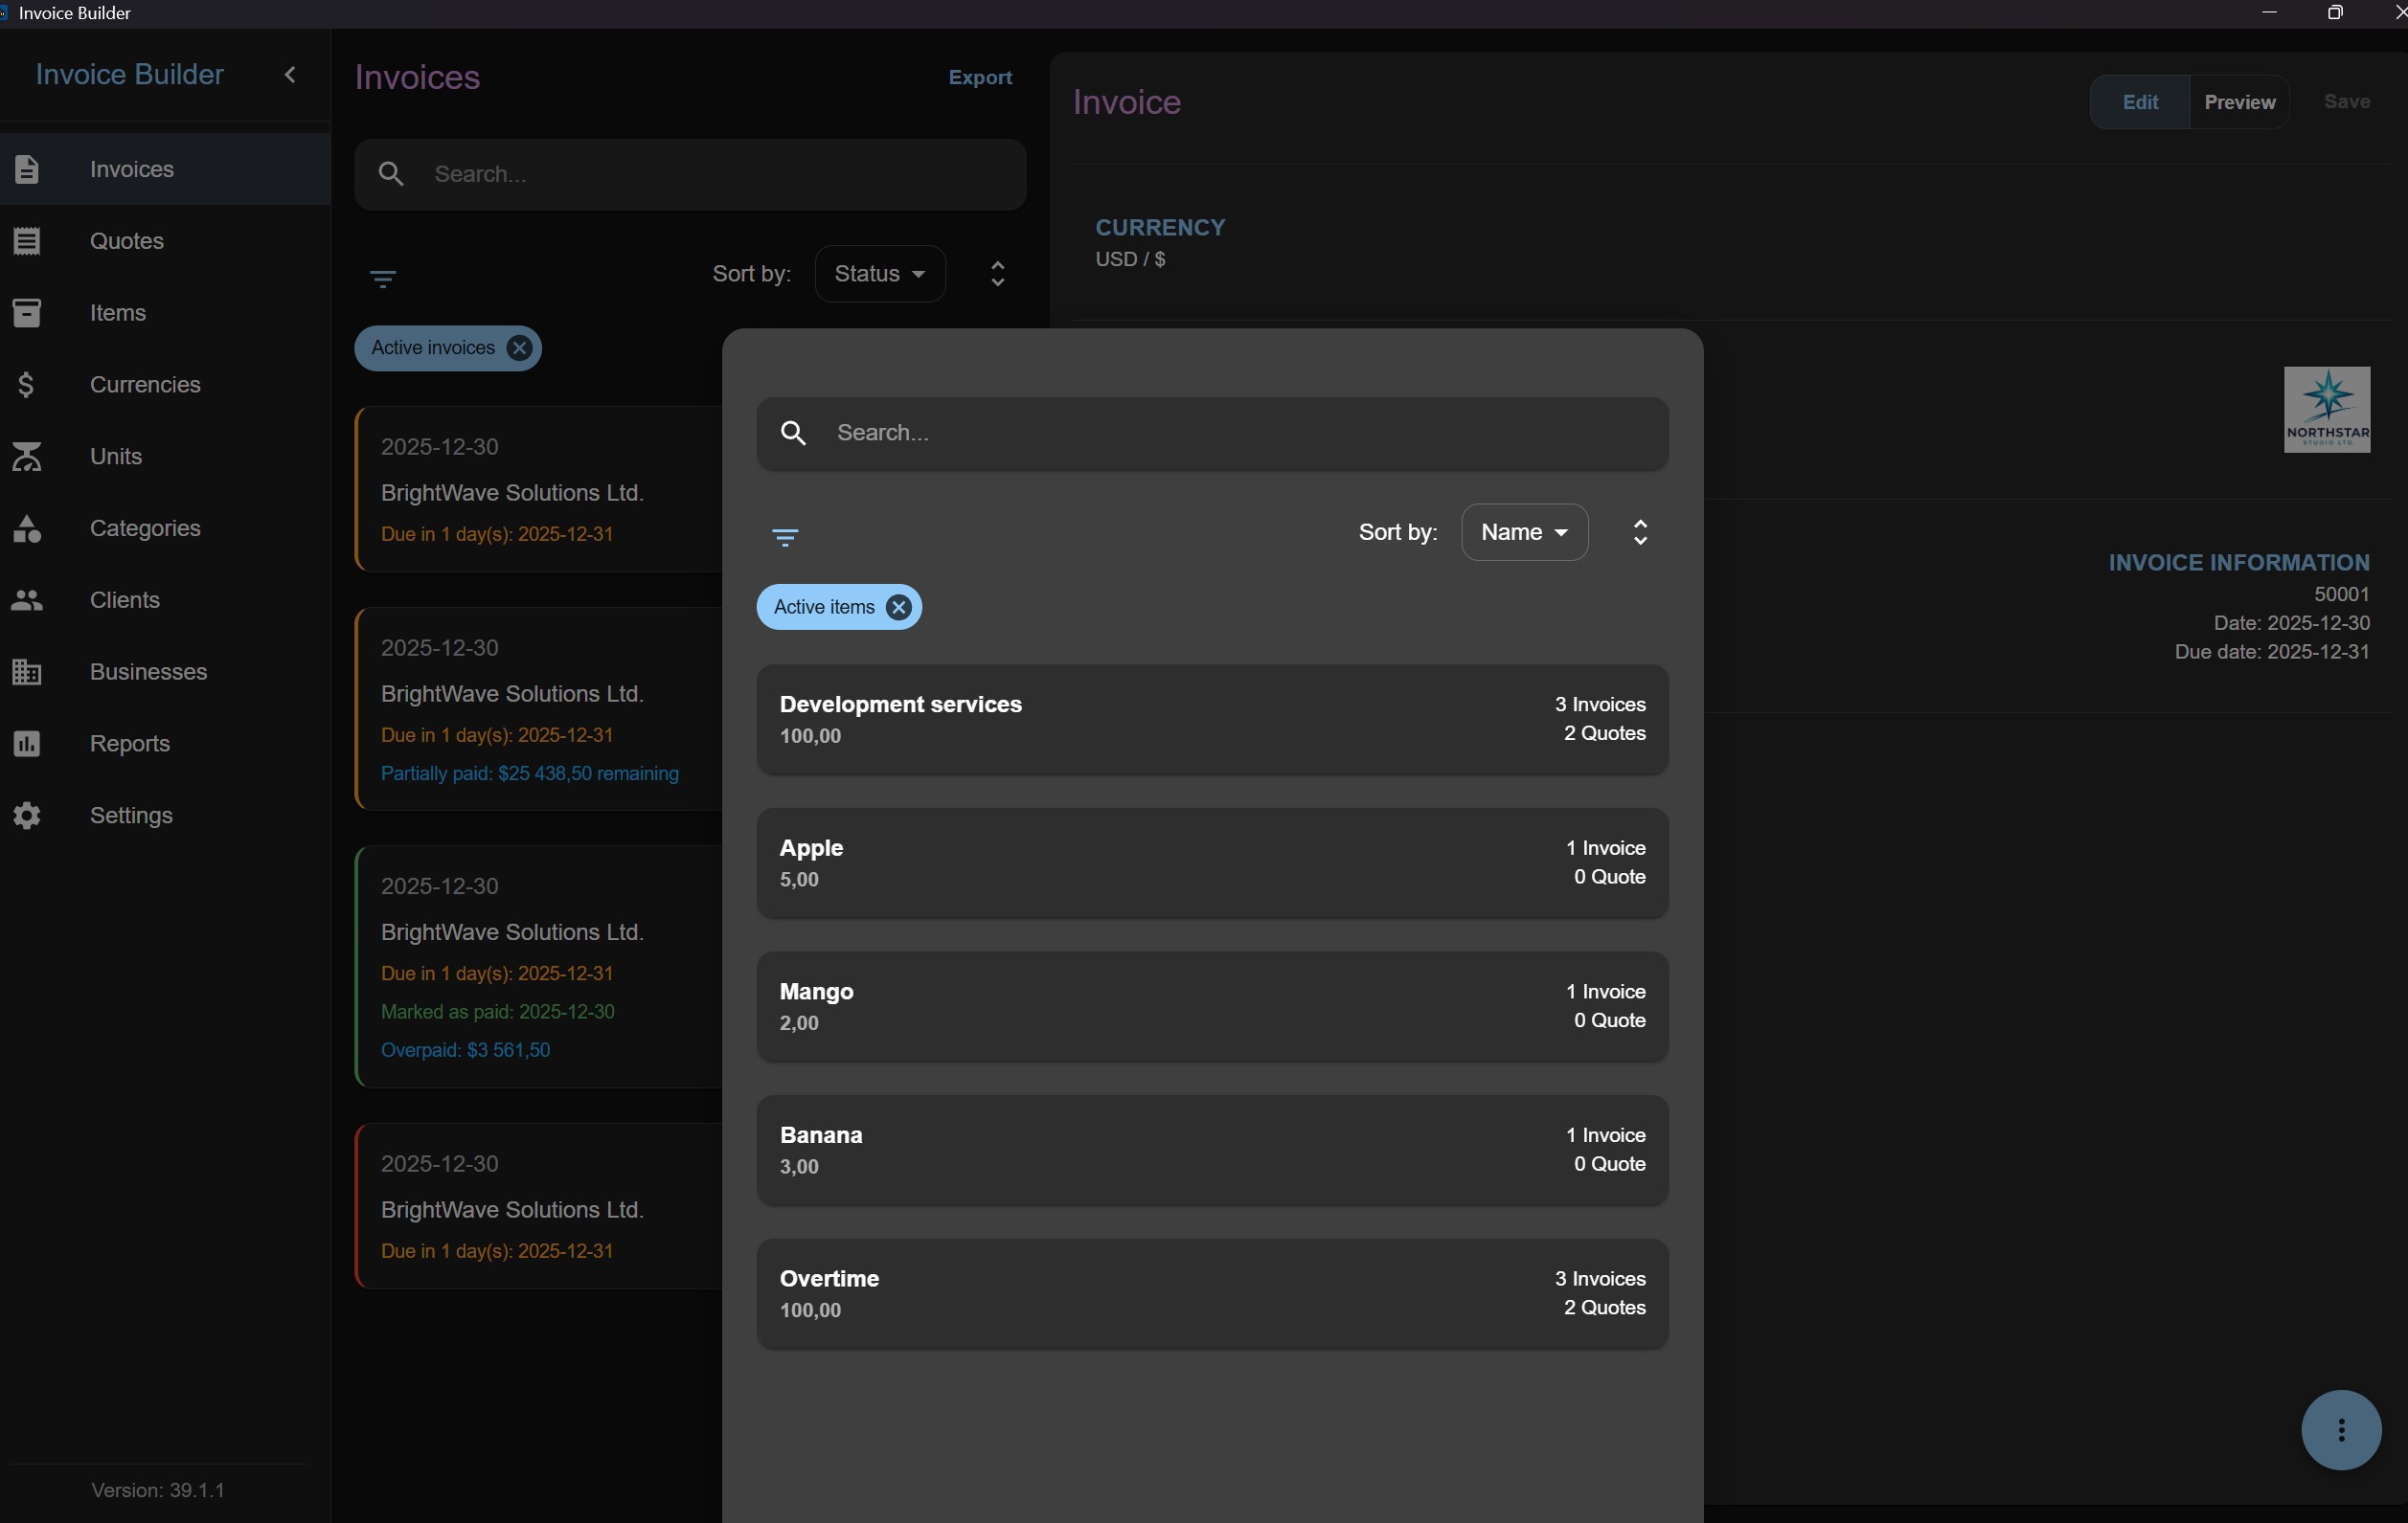The width and height of the screenshot is (2408, 1523).
Task: Focus the invoices search field
Action: pyautogui.click(x=690, y=175)
